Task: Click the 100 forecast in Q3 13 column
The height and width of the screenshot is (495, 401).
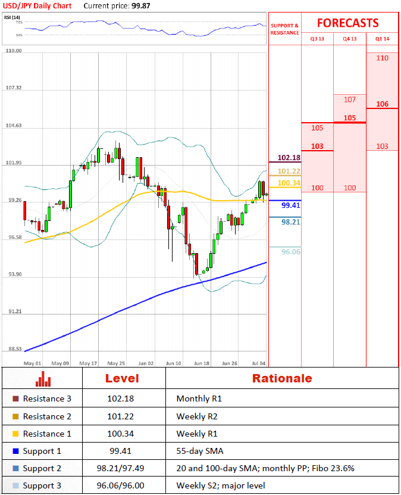Action: pos(317,188)
